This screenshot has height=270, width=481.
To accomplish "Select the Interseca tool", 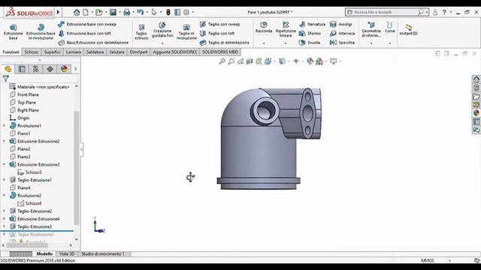I will (343, 33).
